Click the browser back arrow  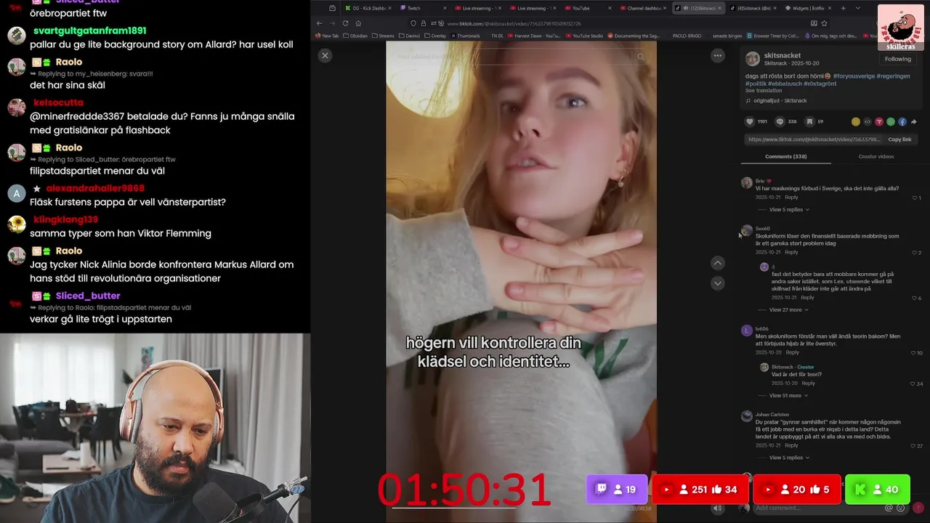(x=318, y=23)
